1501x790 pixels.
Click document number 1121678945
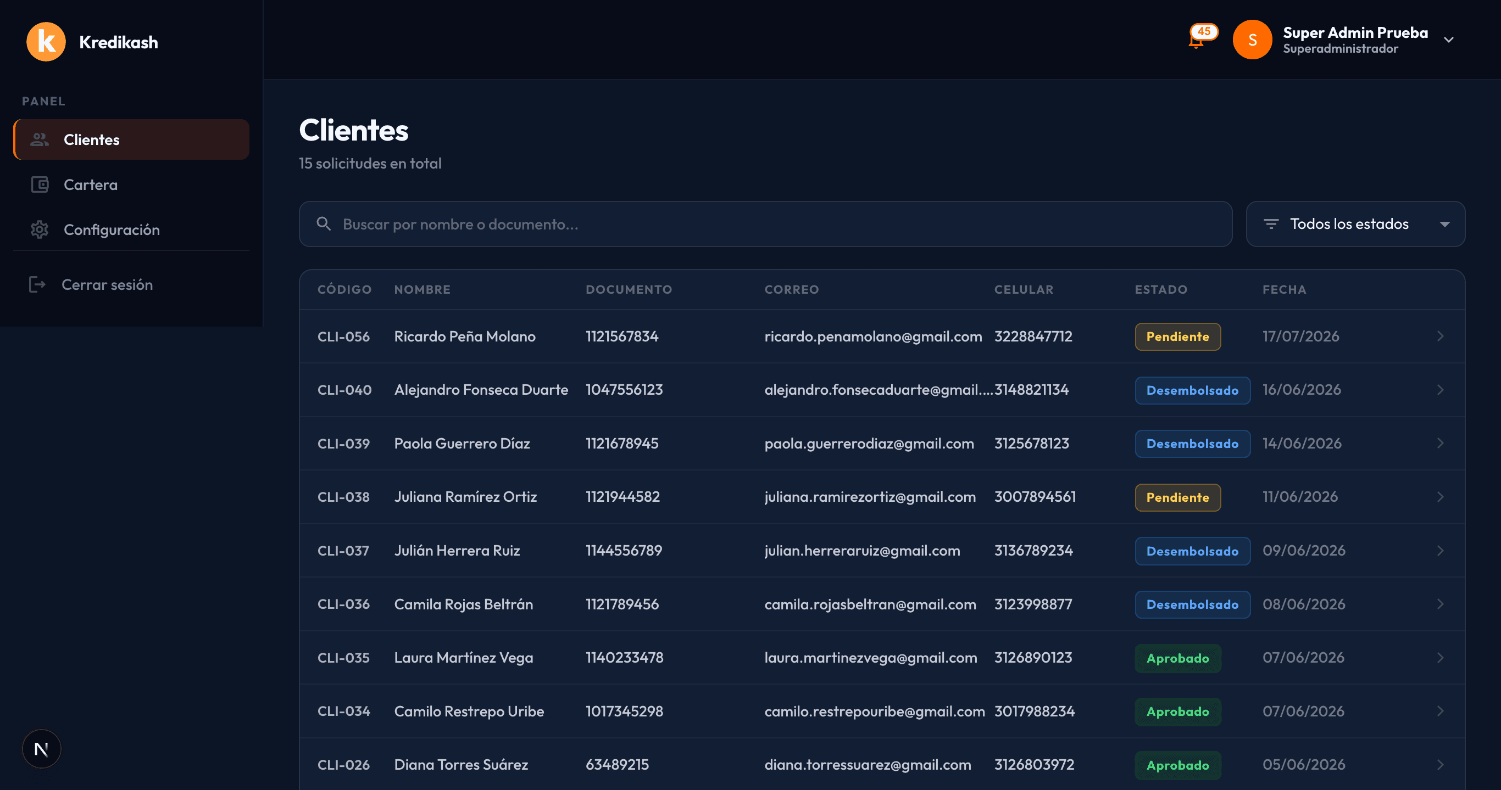point(622,443)
